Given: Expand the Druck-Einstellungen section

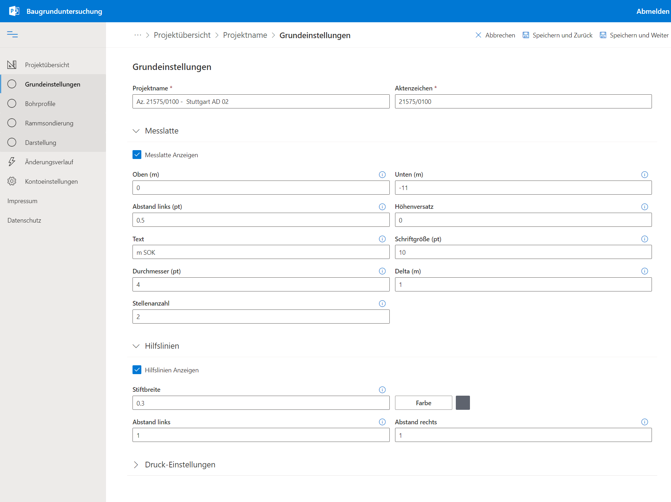Looking at the screenshot, I should (x=136, y=465).
